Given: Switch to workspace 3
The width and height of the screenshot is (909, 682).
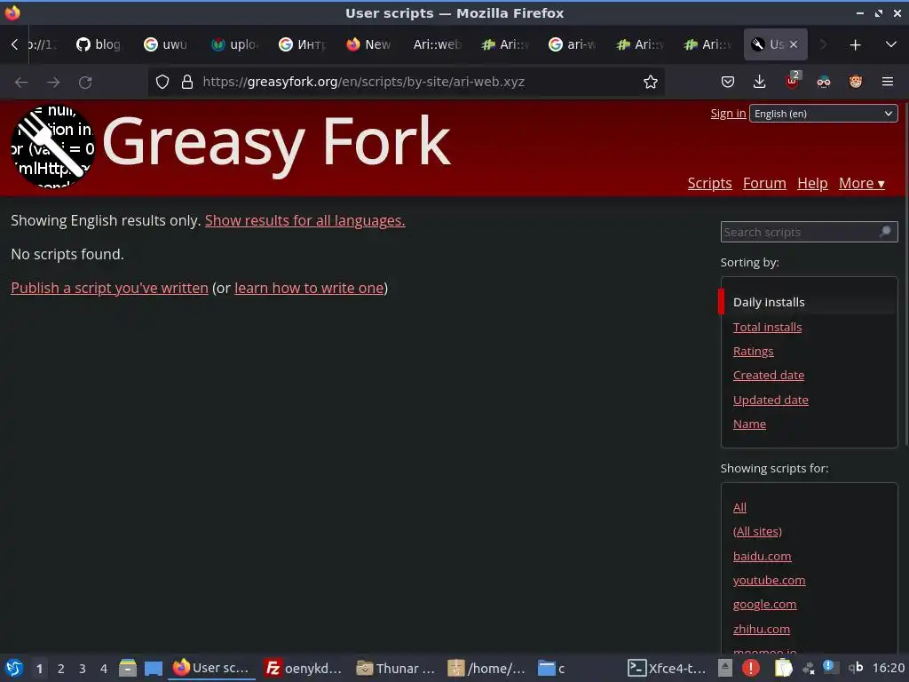Looking at the screenshot, I should pos(83,669).
